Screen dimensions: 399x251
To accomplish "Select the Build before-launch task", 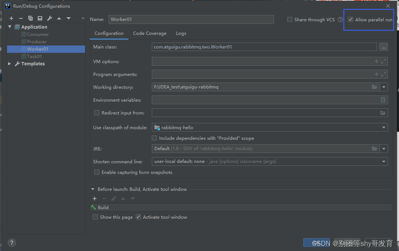I will pos(241,207).
